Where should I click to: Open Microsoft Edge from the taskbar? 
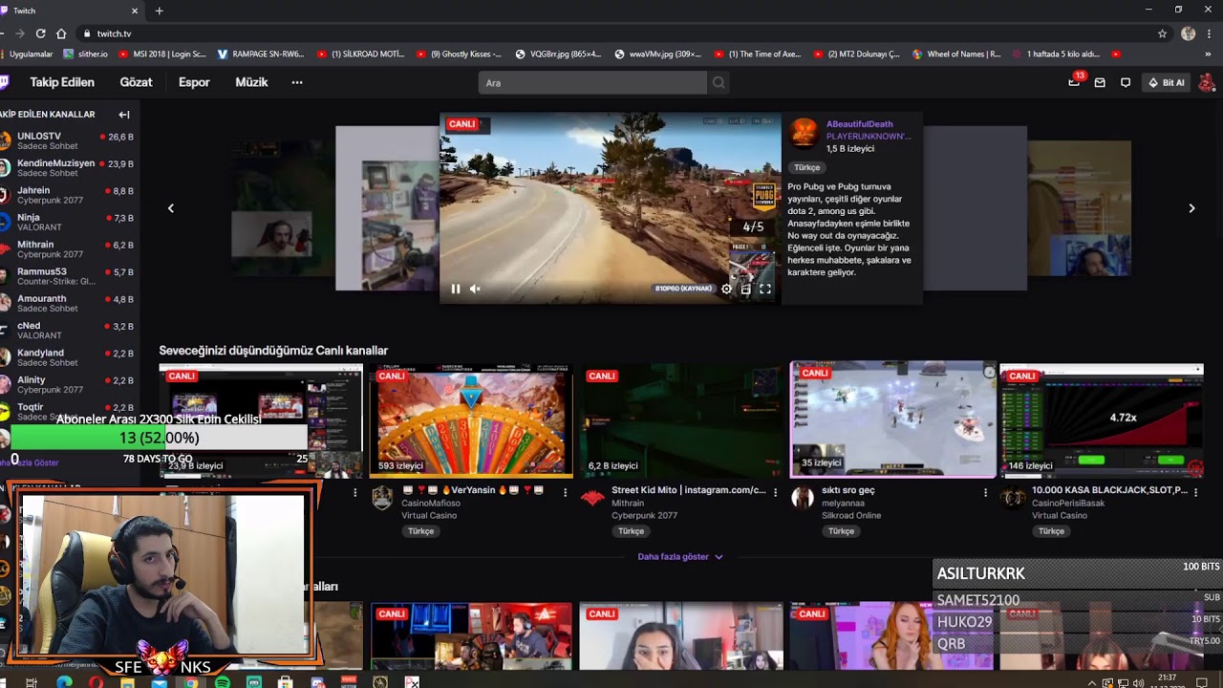click(64, 682)
